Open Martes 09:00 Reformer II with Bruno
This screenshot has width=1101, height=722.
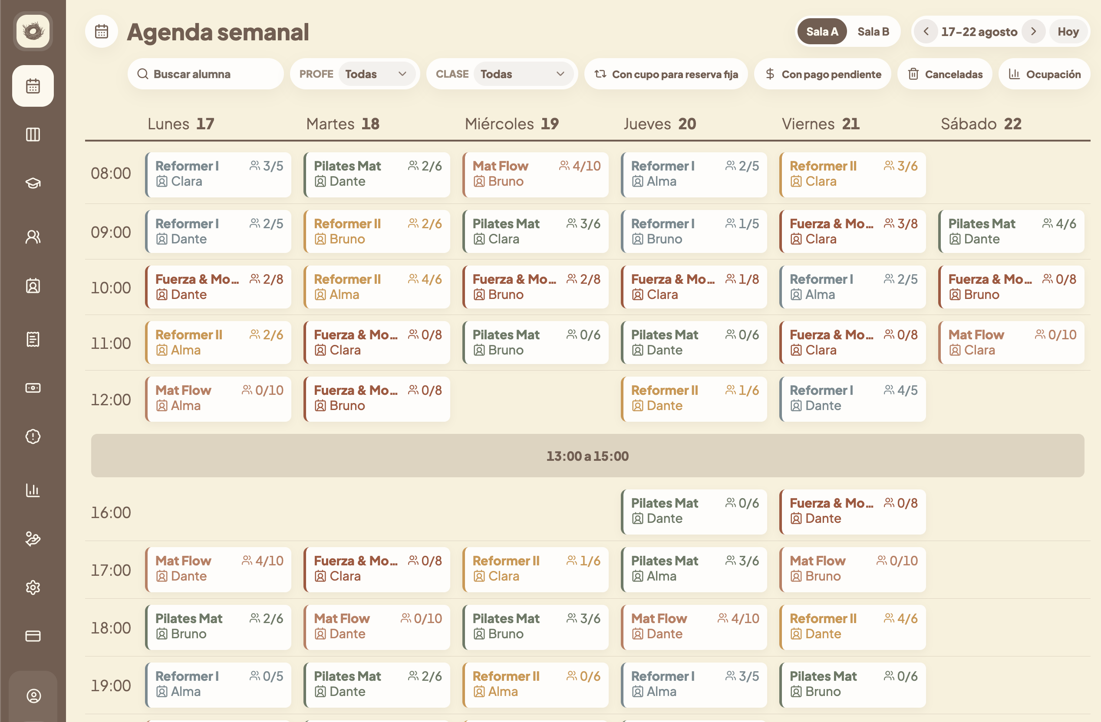coord(377,232)
